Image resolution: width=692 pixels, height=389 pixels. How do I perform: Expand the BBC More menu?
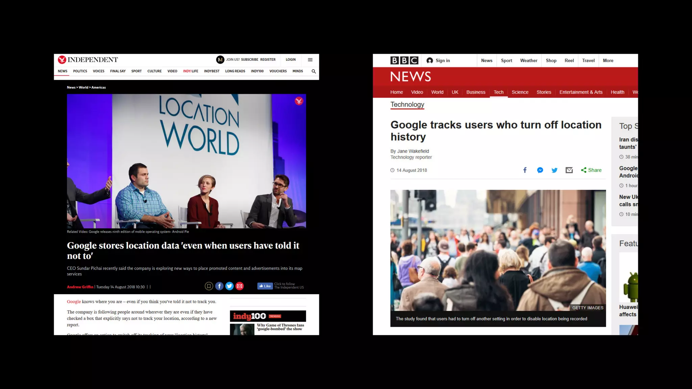pyautogui.click(x=608, y=60)
